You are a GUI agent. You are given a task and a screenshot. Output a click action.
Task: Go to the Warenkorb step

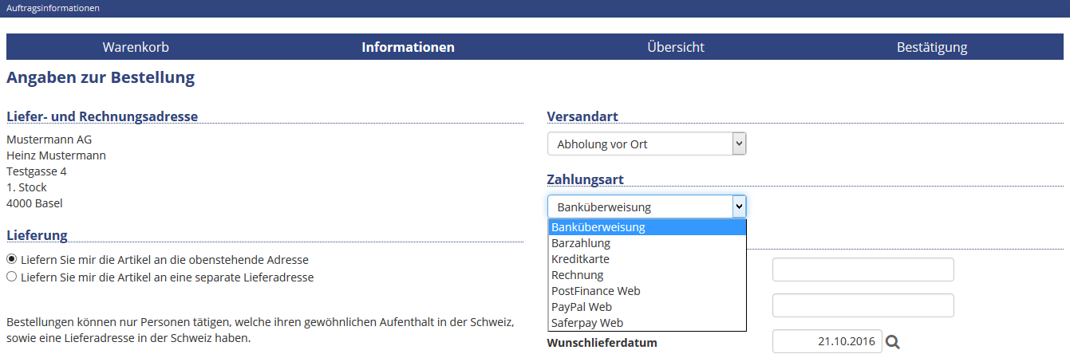pos(136,47)
